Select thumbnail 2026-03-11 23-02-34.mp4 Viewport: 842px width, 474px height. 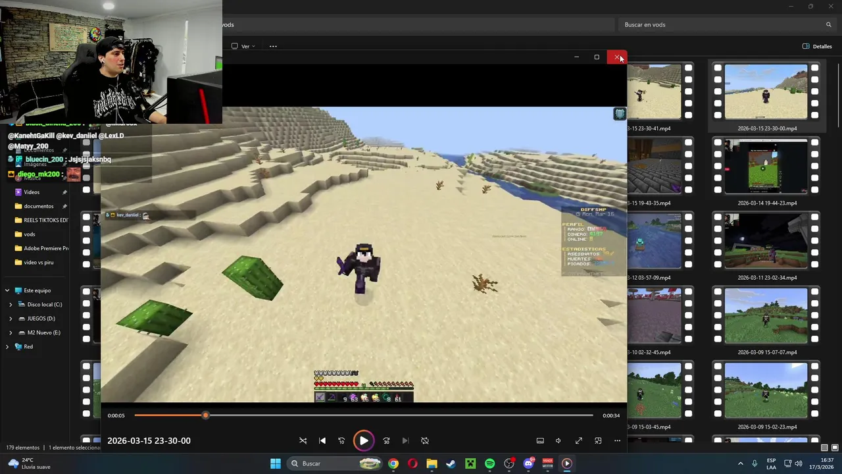[766, 241]
